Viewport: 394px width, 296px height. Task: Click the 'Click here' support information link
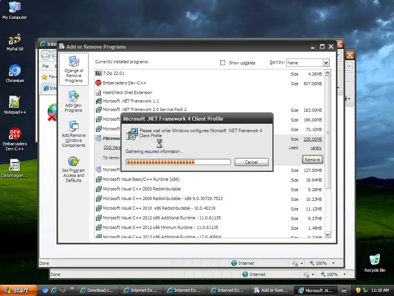[x=112, y=147]
